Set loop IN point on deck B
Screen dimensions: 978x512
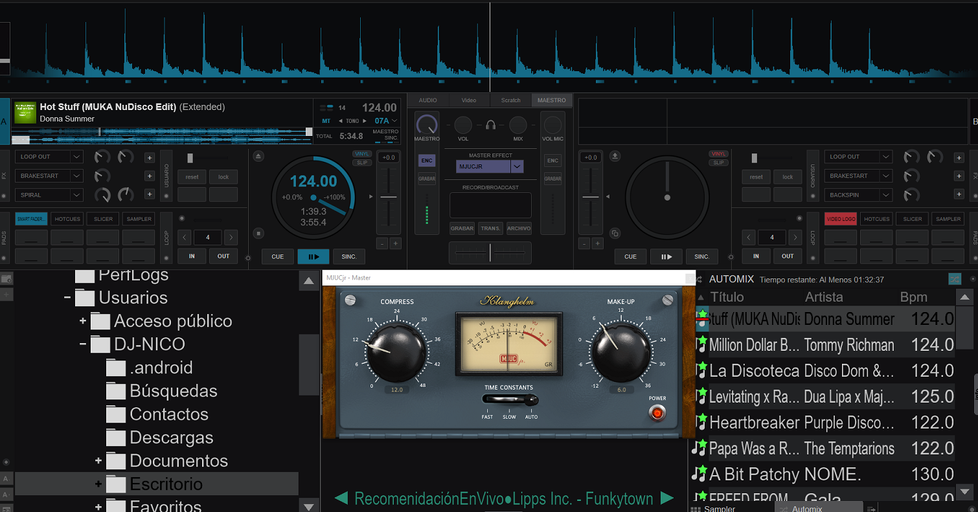pos(756,256)
